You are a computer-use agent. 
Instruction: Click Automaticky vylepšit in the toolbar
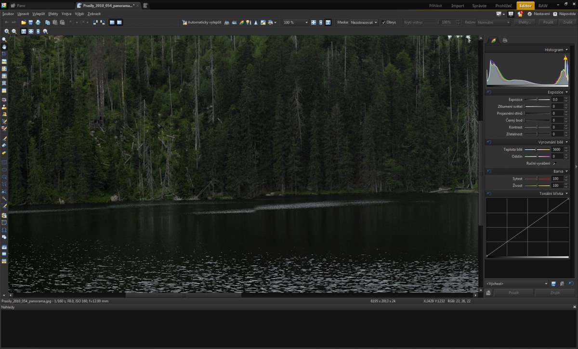201,23
